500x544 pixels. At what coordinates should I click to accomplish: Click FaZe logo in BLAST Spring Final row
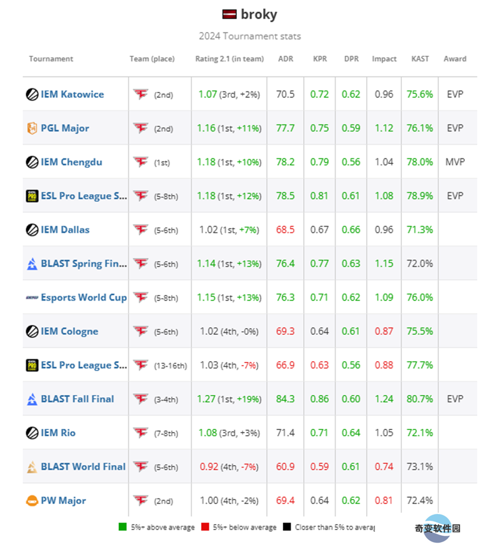pos(141,264)
